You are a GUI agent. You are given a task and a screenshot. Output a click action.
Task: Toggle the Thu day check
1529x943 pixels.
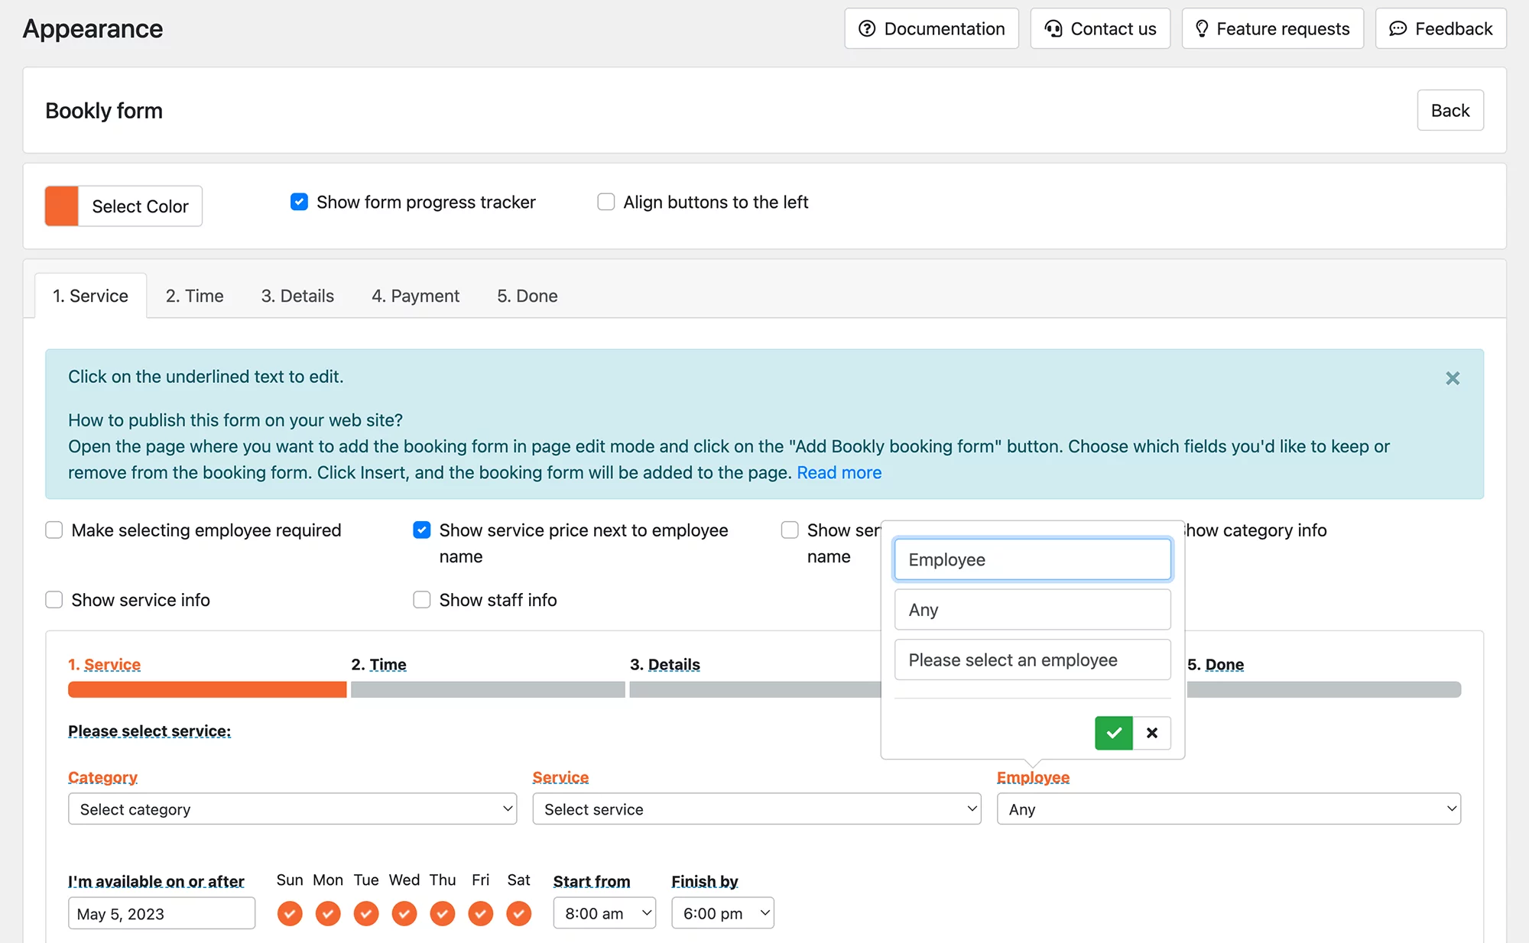click(x=443, y=913)
